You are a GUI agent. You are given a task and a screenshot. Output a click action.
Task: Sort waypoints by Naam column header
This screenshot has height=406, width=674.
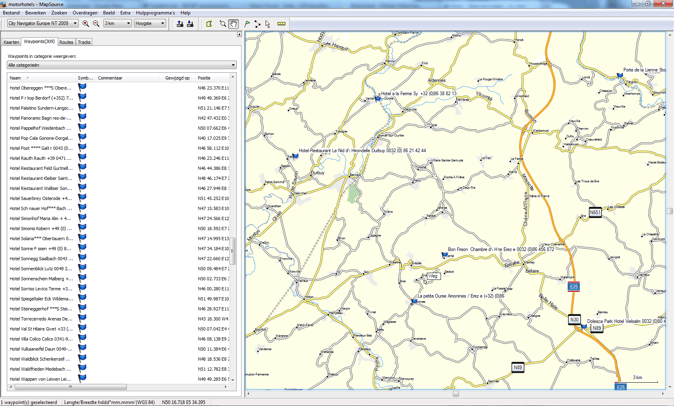pyautogui.click(x=42, y=78)
